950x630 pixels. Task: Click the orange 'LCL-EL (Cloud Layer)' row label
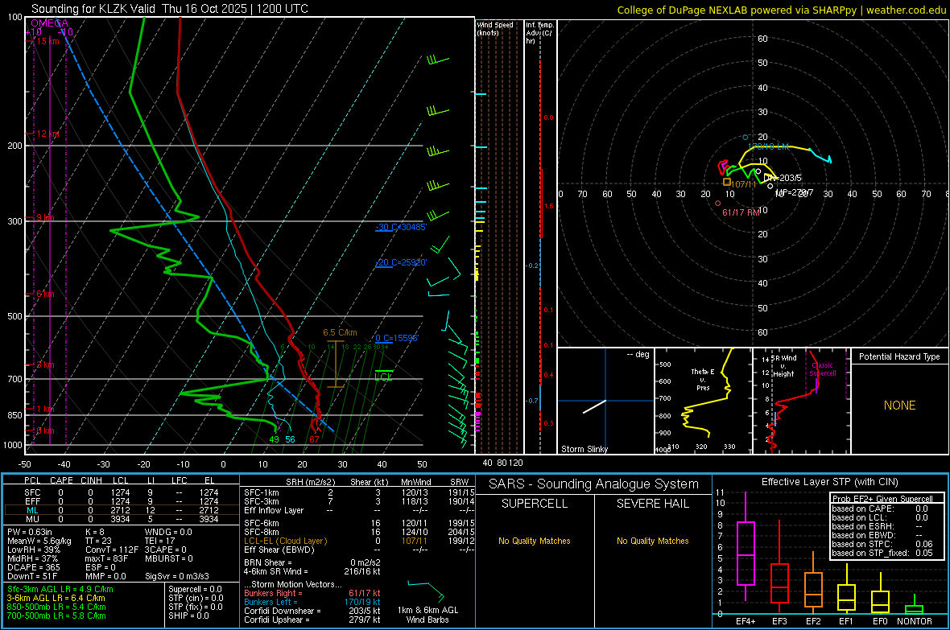(x=285, y=541)
